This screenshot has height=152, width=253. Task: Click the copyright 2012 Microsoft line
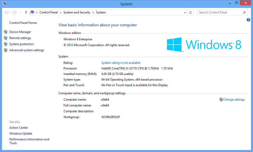click(97, 45)
